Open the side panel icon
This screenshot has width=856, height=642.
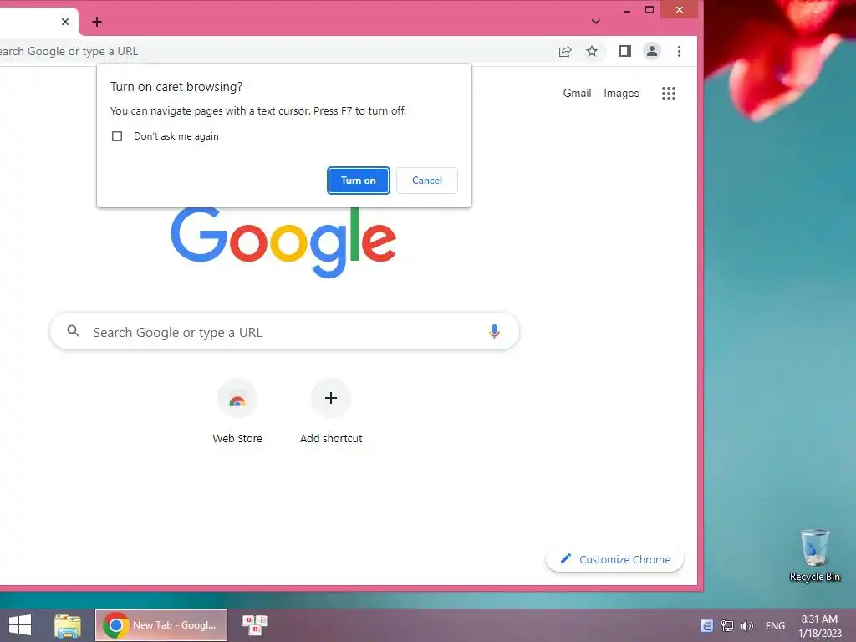coord(625,51)
